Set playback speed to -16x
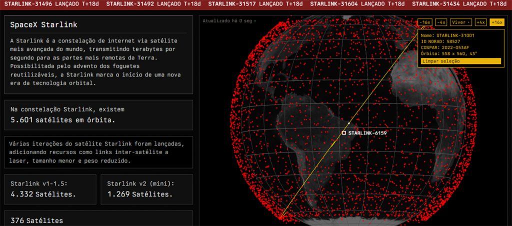 [425, 22]
